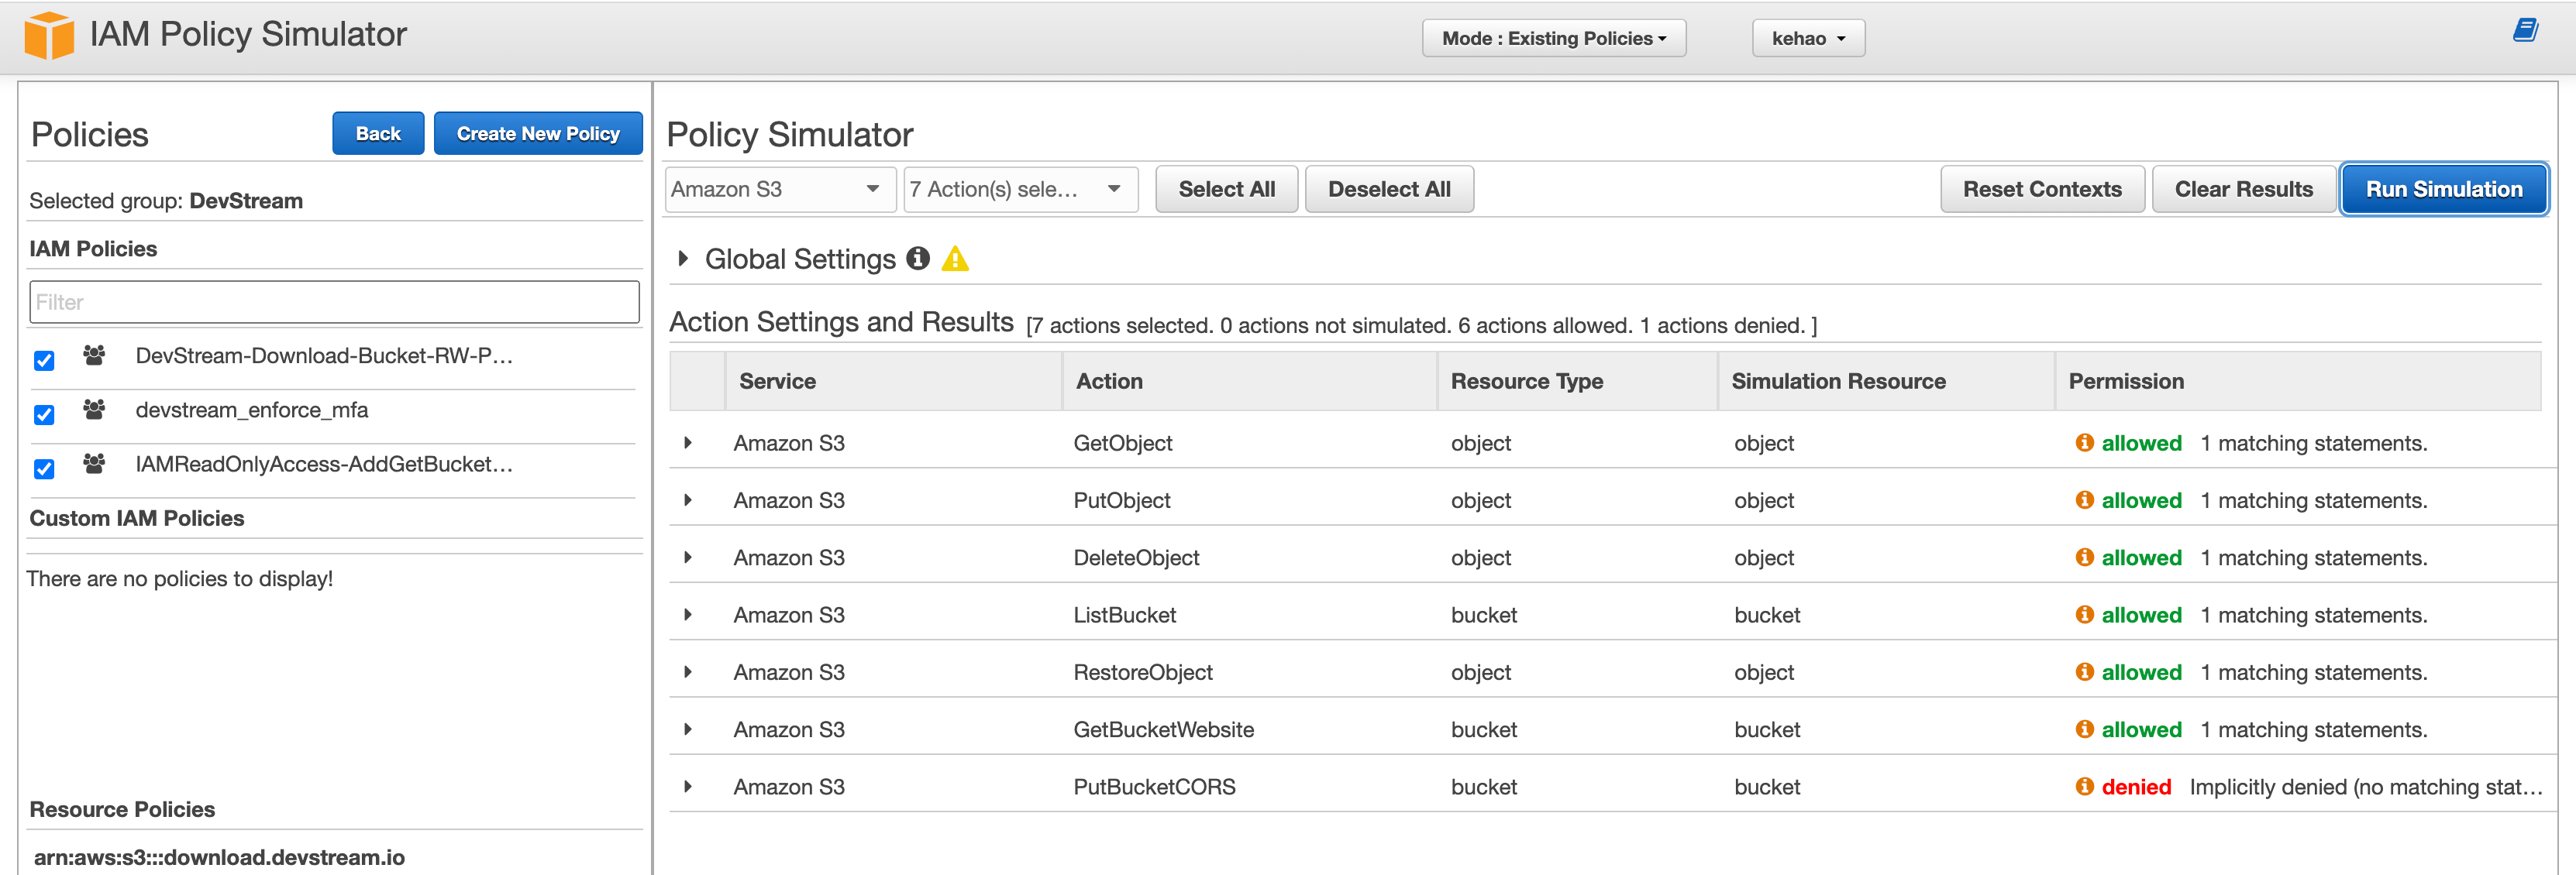Image resolution: width=2576 pixels, height=875 pixels.
Task: Click the Reset Contexts button
Action: [2042, 189]
